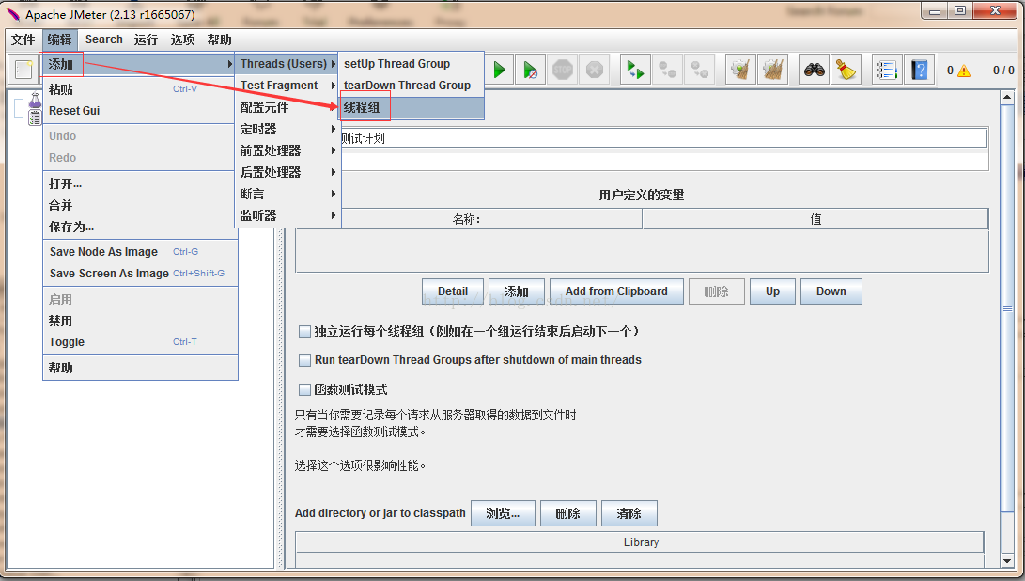The height and width of the screenshot is (581, 1025).
Task: Enable run thread groups consecutively checkbox
Action: pyautogui.click(x=304, y=331)
